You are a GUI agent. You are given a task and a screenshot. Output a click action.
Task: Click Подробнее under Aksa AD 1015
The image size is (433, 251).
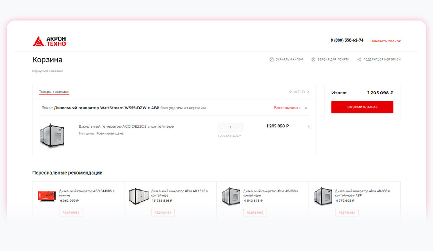point(163,213)
